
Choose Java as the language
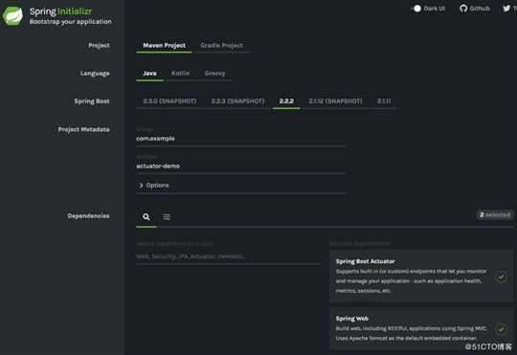click(x=149, y=73)
